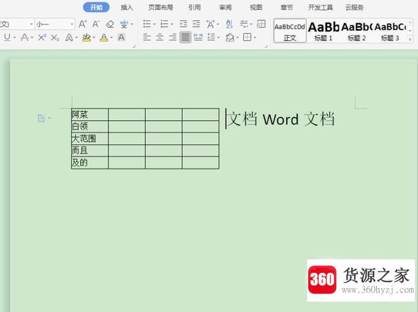Expand the shading color dropdown arrow
Image resolution: width=418 pixels, height=312 pixels.
[x=237, y=37]
